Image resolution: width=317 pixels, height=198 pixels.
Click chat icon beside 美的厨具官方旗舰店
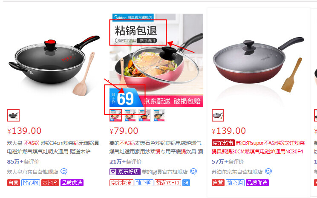tap(193, 171)
